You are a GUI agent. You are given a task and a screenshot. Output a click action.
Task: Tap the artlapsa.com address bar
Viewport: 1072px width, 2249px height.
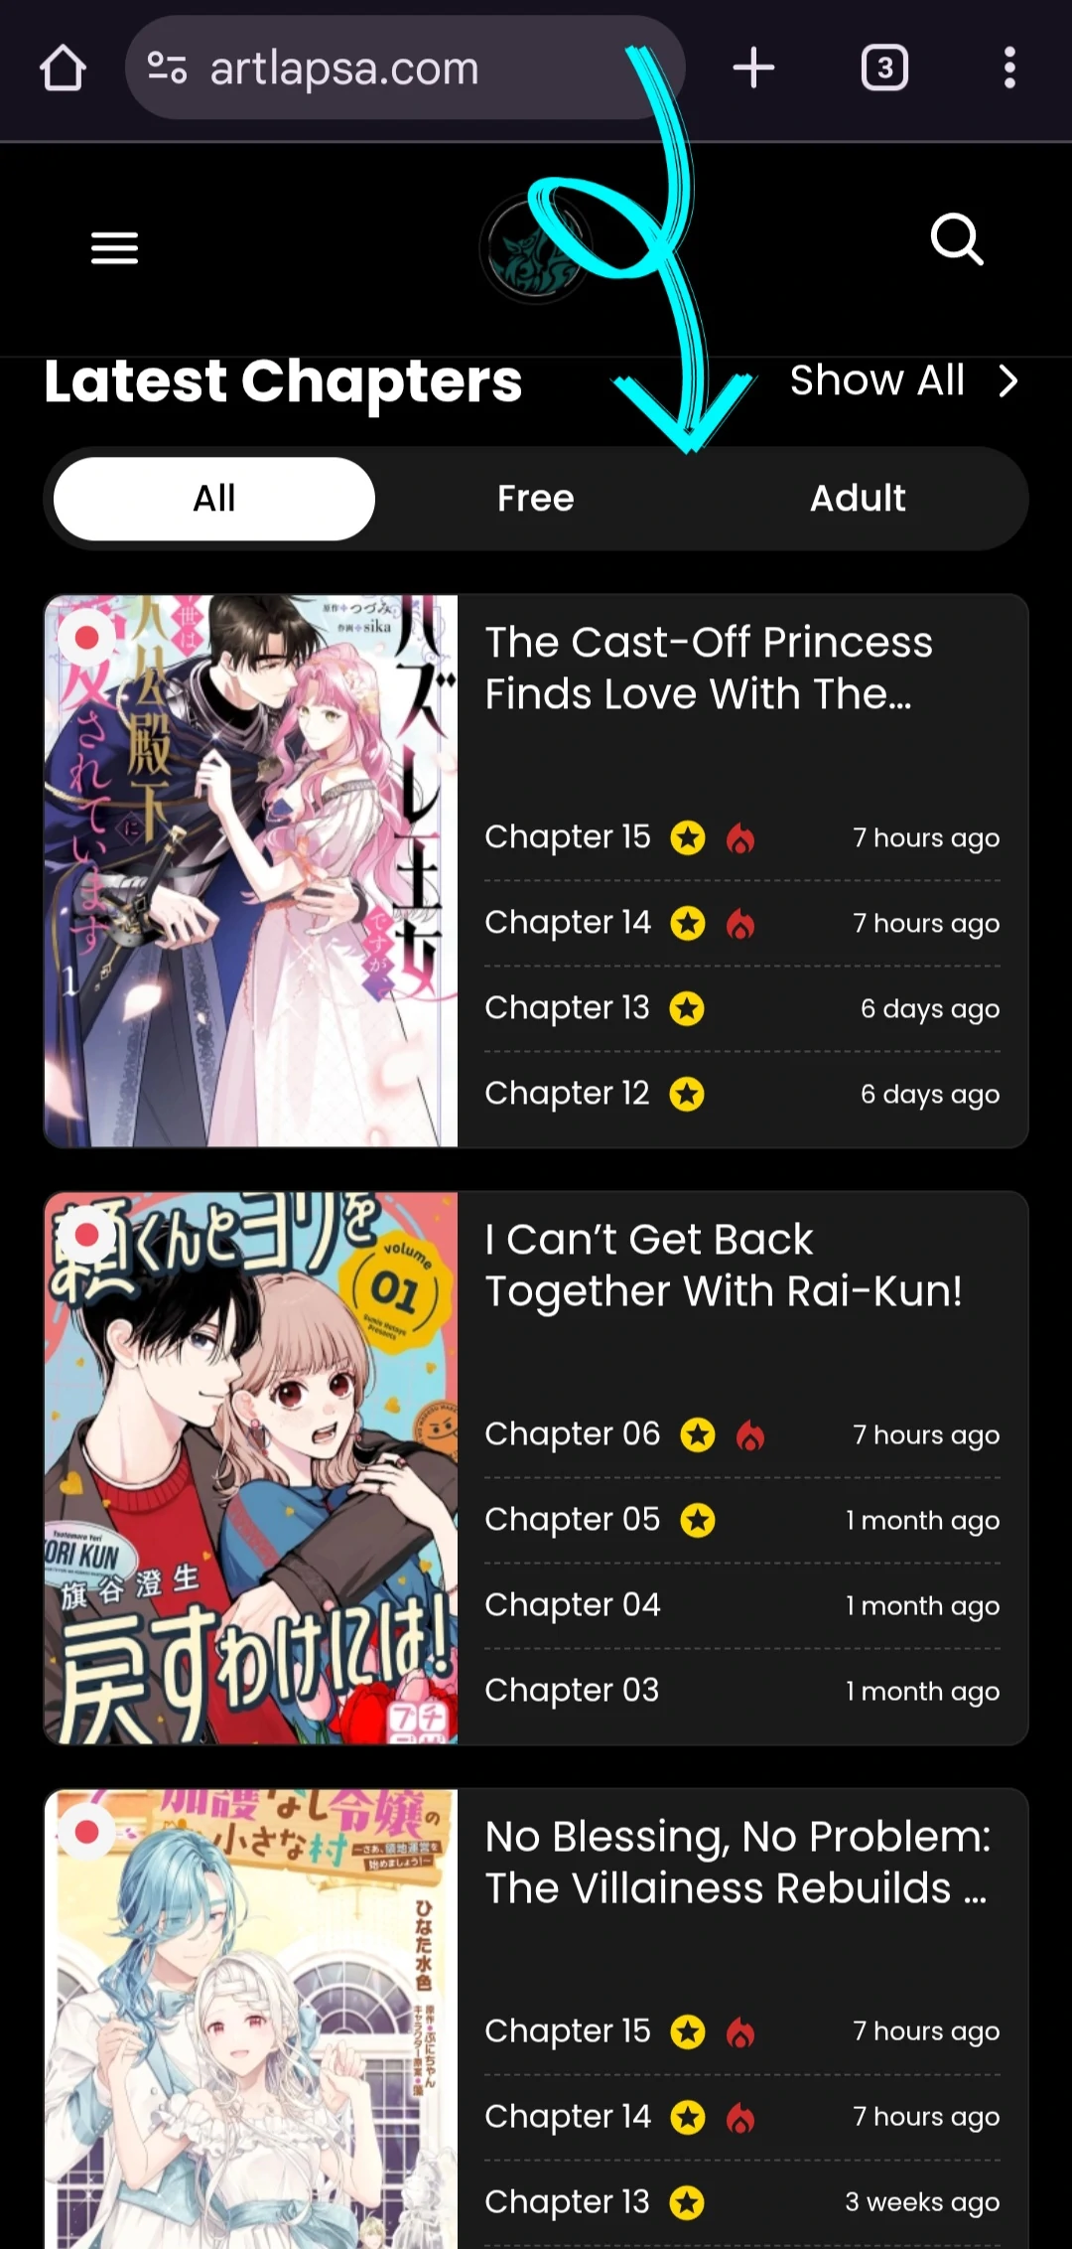[405, 69]
